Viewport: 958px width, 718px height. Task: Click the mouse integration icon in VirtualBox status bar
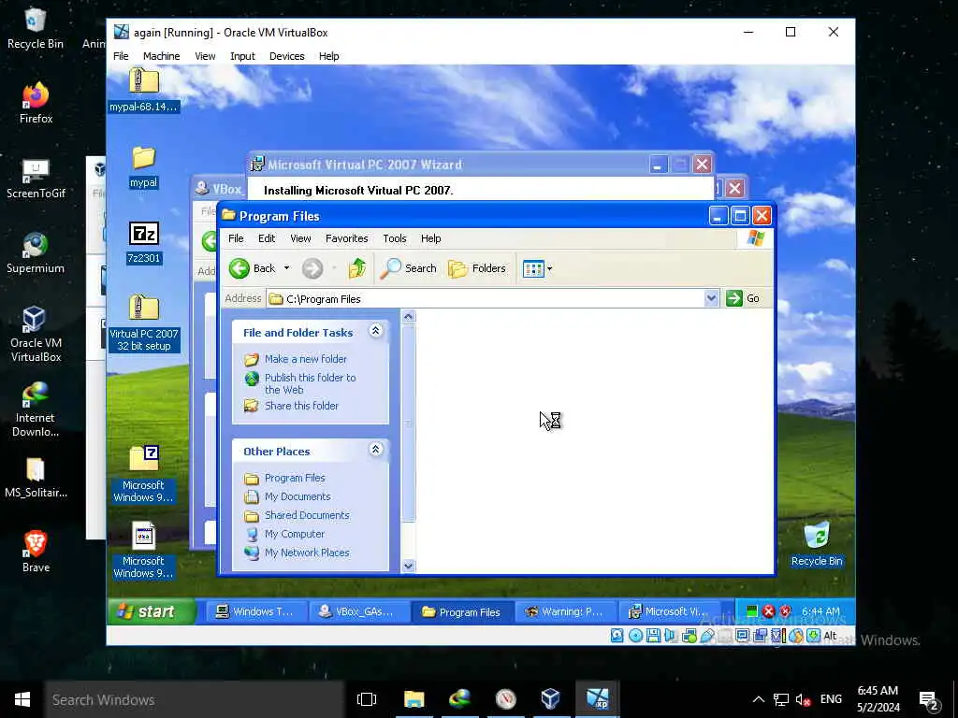point(795,636)
